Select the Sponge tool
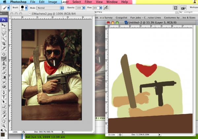198x139 pixels. (x=4, y=86)
